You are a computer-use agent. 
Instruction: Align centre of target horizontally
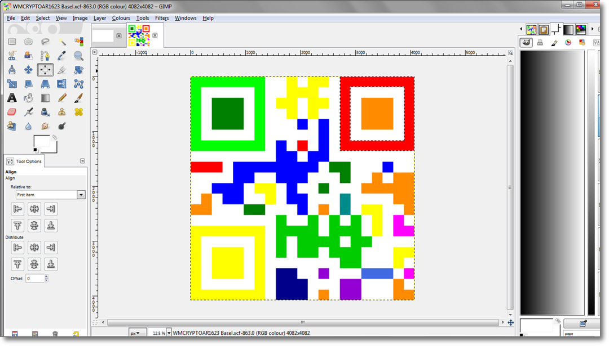click(x=34, y=209)
